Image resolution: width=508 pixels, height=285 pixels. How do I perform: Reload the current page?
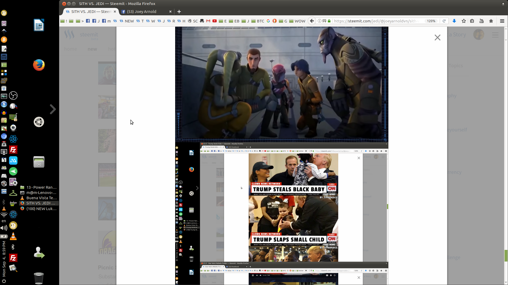point(444,21)
